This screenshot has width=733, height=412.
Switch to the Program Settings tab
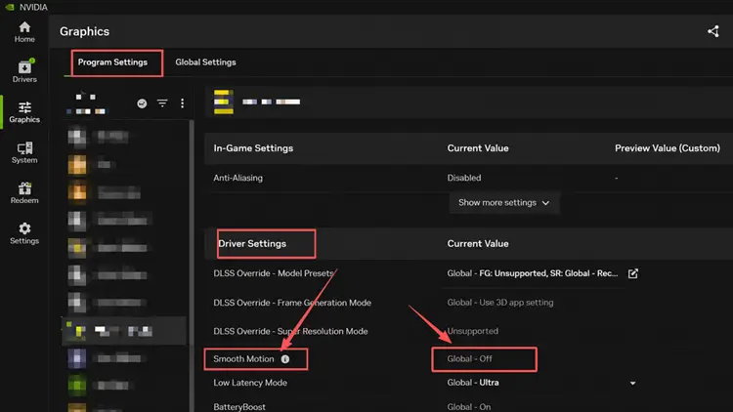(x=112, y=62)
